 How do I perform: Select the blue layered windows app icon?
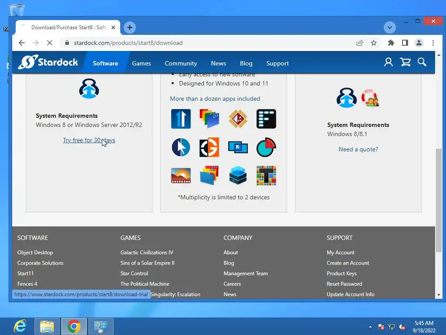209,175
